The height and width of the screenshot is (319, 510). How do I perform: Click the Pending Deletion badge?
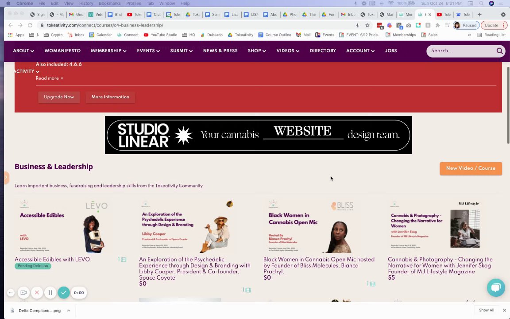[x=32, y=266]
